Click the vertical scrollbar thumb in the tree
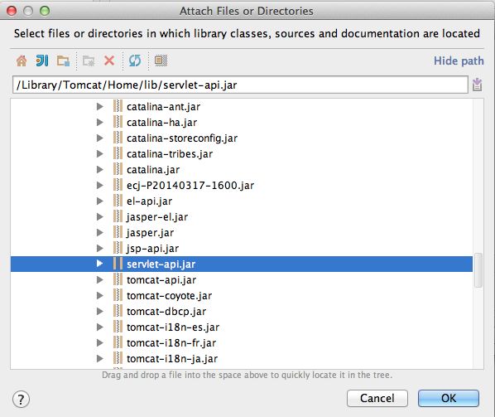495x417 pixels. pos(478,270)
